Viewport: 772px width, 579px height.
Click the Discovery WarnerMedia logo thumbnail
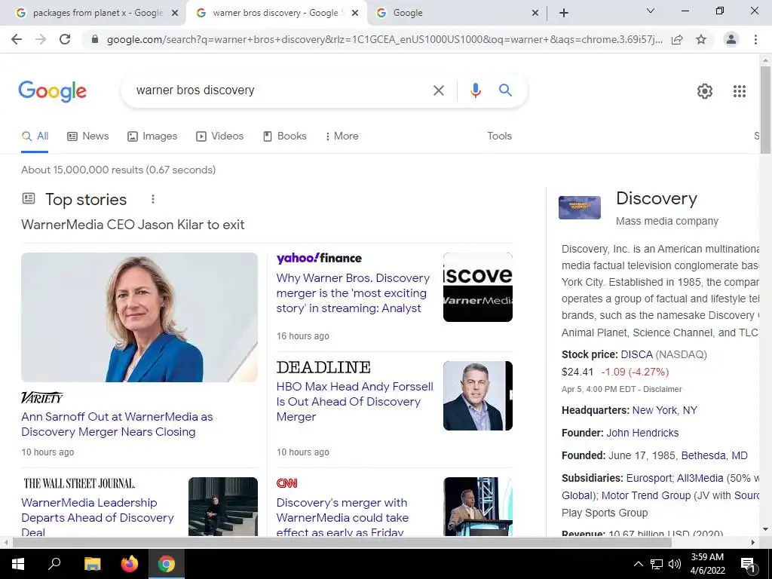point(477,287)
